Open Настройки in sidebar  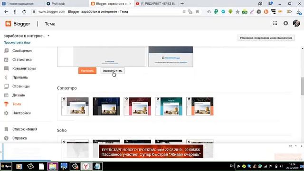21,113
